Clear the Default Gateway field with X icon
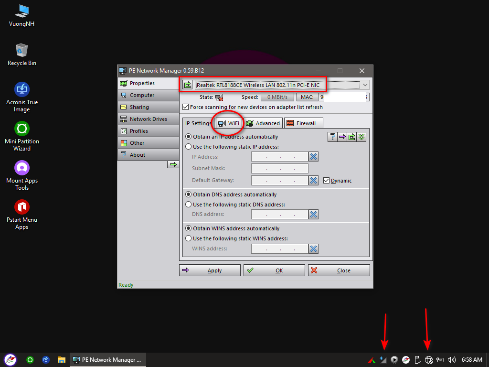Screen dimensions: 489x367 pyautogui.click(x=313, y=180)
